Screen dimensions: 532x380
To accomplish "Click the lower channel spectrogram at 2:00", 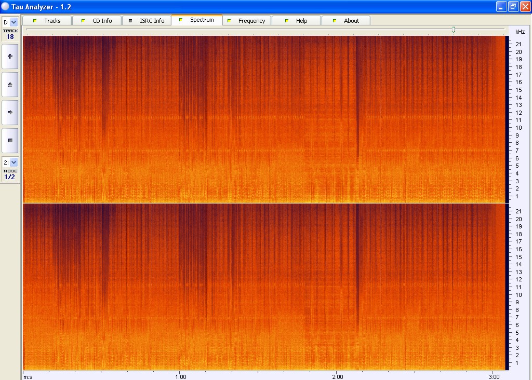I will (337, 287).
